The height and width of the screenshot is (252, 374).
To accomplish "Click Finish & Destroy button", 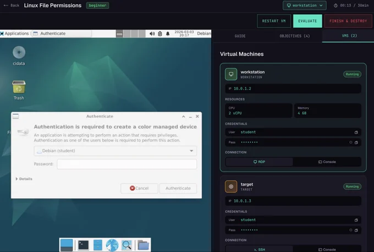I will tap(348, 21).
